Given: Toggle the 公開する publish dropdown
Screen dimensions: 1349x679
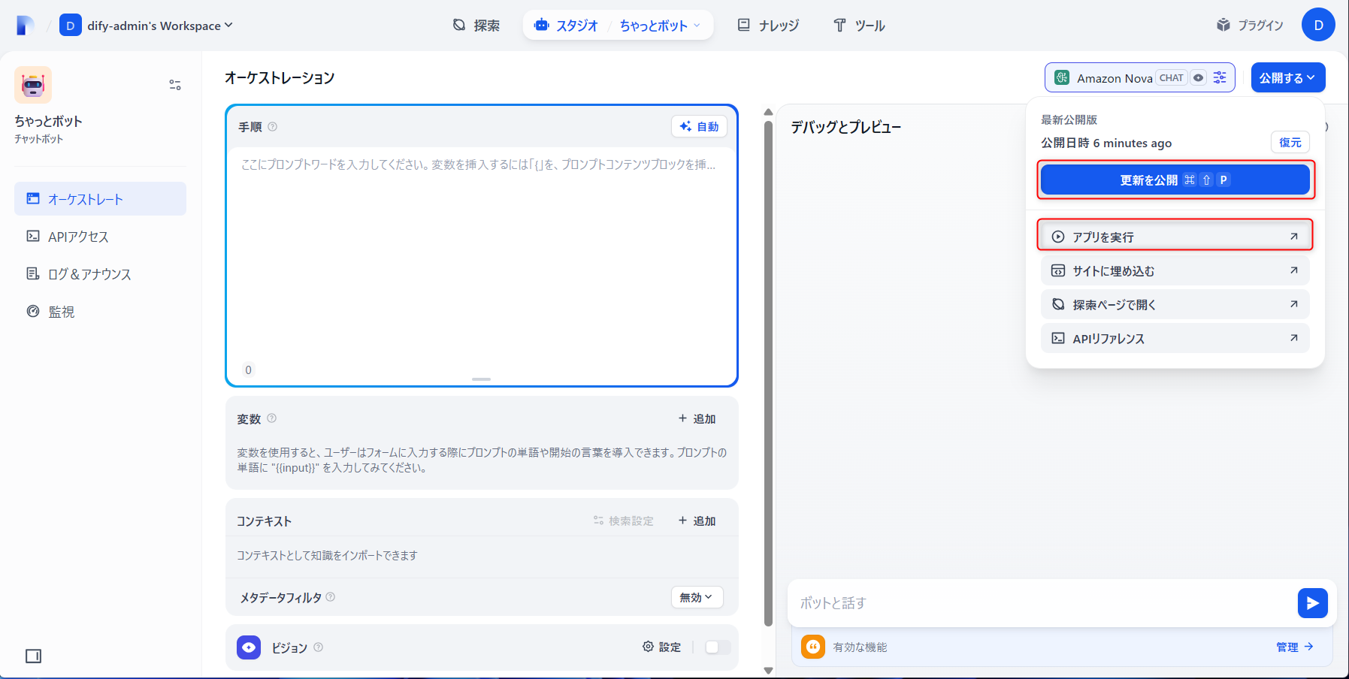Looking at the screenshot, I should (x=1288, y=77).
